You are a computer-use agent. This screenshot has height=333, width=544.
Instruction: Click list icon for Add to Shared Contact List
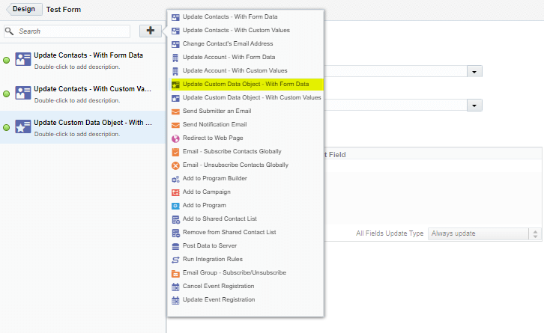175,219
